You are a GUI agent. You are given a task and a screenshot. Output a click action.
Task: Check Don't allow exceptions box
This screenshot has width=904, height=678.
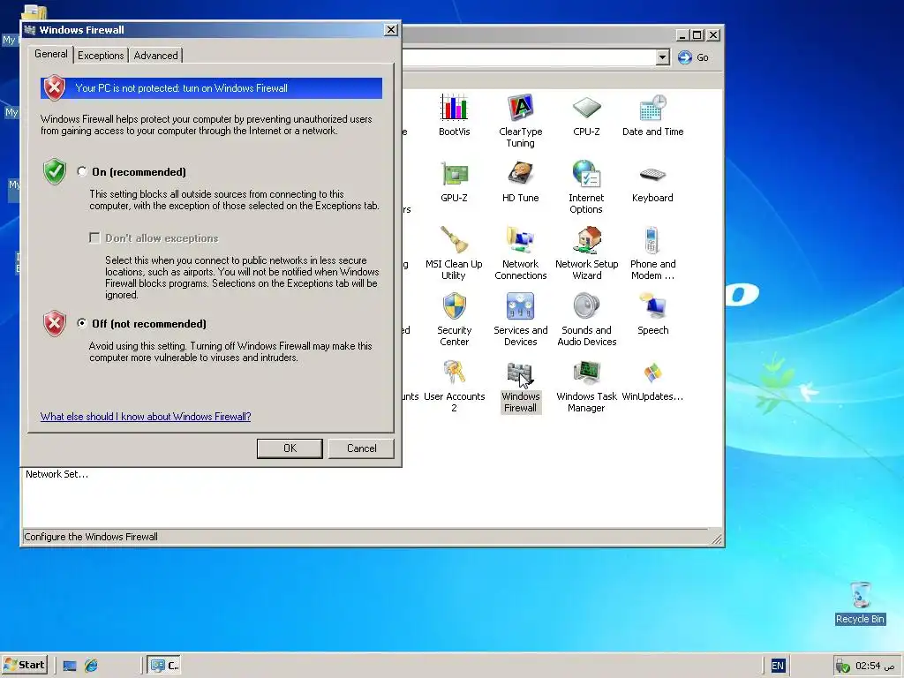click(94, 237)
